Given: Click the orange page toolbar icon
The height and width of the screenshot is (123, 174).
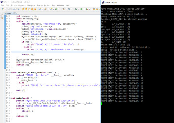Looking at the screenshot, I should pos(26,9).
